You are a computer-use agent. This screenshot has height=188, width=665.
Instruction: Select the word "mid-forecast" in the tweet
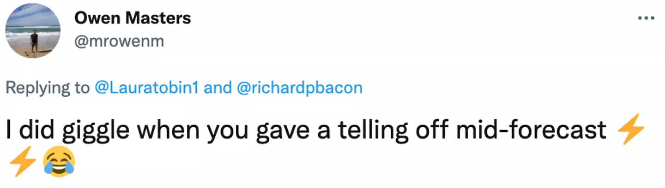(x=531, y=130)
